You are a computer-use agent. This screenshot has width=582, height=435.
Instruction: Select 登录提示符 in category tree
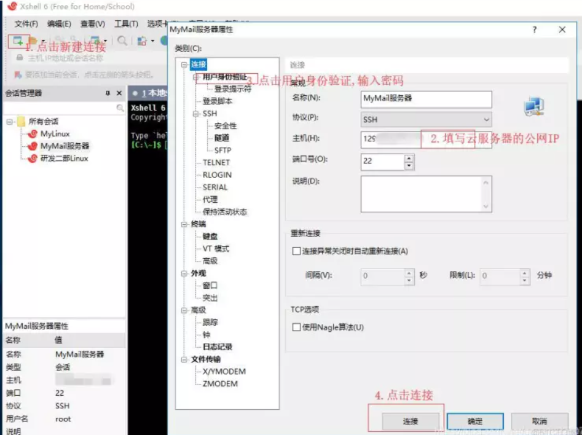(233, 88)
